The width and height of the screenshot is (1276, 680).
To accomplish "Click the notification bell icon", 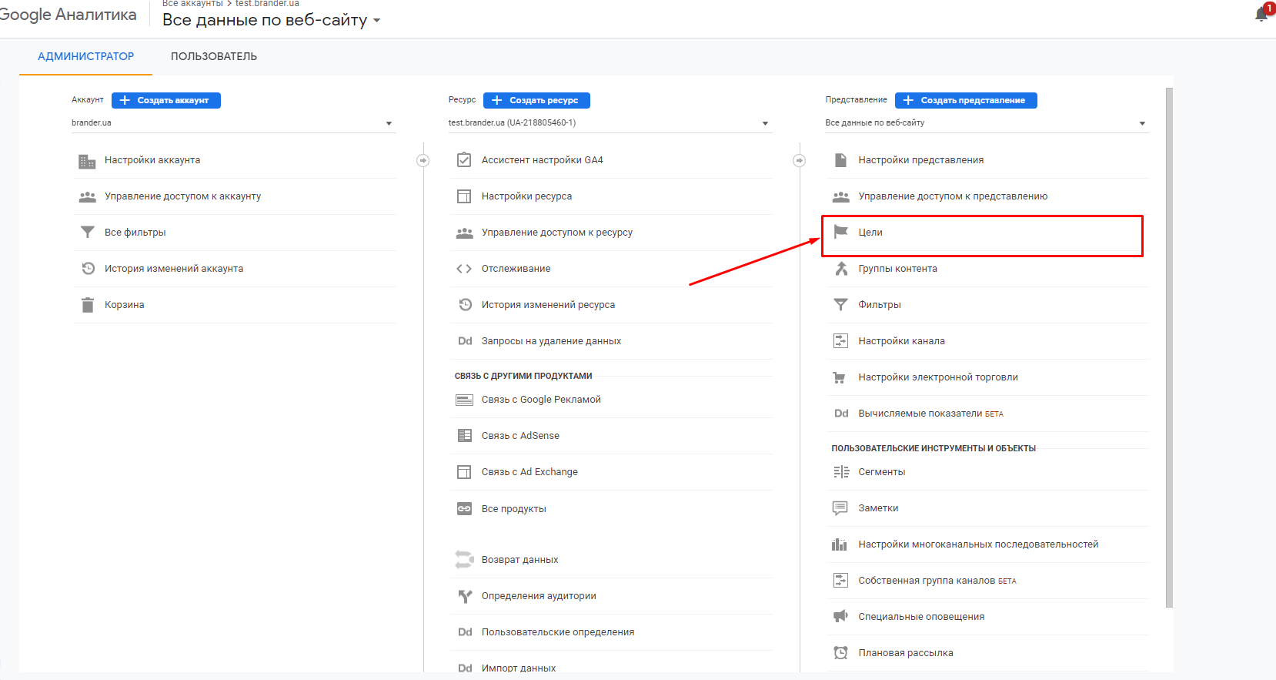I will [1261, 14].
